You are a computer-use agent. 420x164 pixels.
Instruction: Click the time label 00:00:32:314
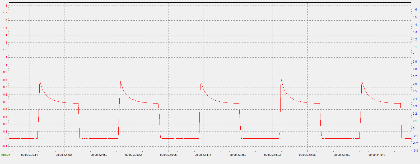[29, 155]
